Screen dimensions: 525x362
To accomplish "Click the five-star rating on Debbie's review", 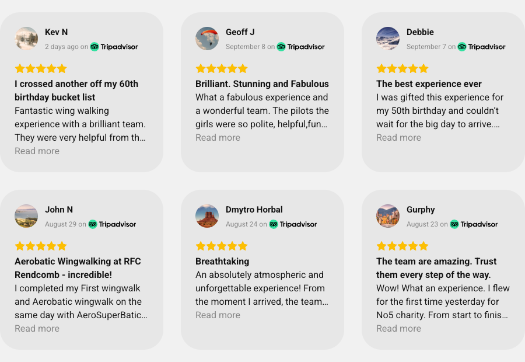I will tap(402, 68).
